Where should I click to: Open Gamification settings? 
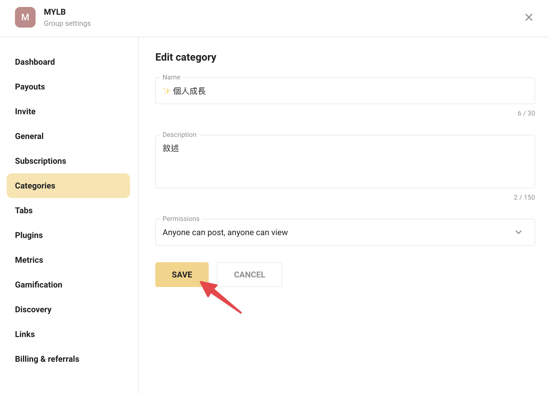[39, 285]
